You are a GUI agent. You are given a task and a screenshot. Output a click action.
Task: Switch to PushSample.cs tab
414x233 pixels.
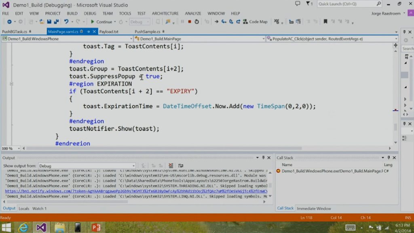(x=147, y=31)
